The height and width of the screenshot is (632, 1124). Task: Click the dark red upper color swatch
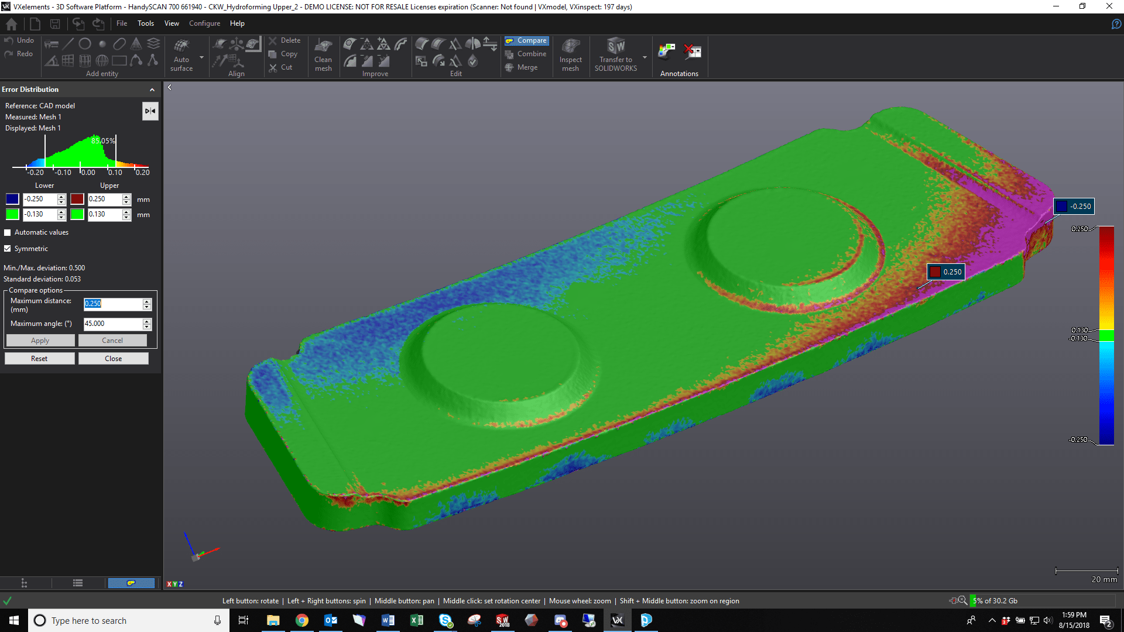[77, 199]
